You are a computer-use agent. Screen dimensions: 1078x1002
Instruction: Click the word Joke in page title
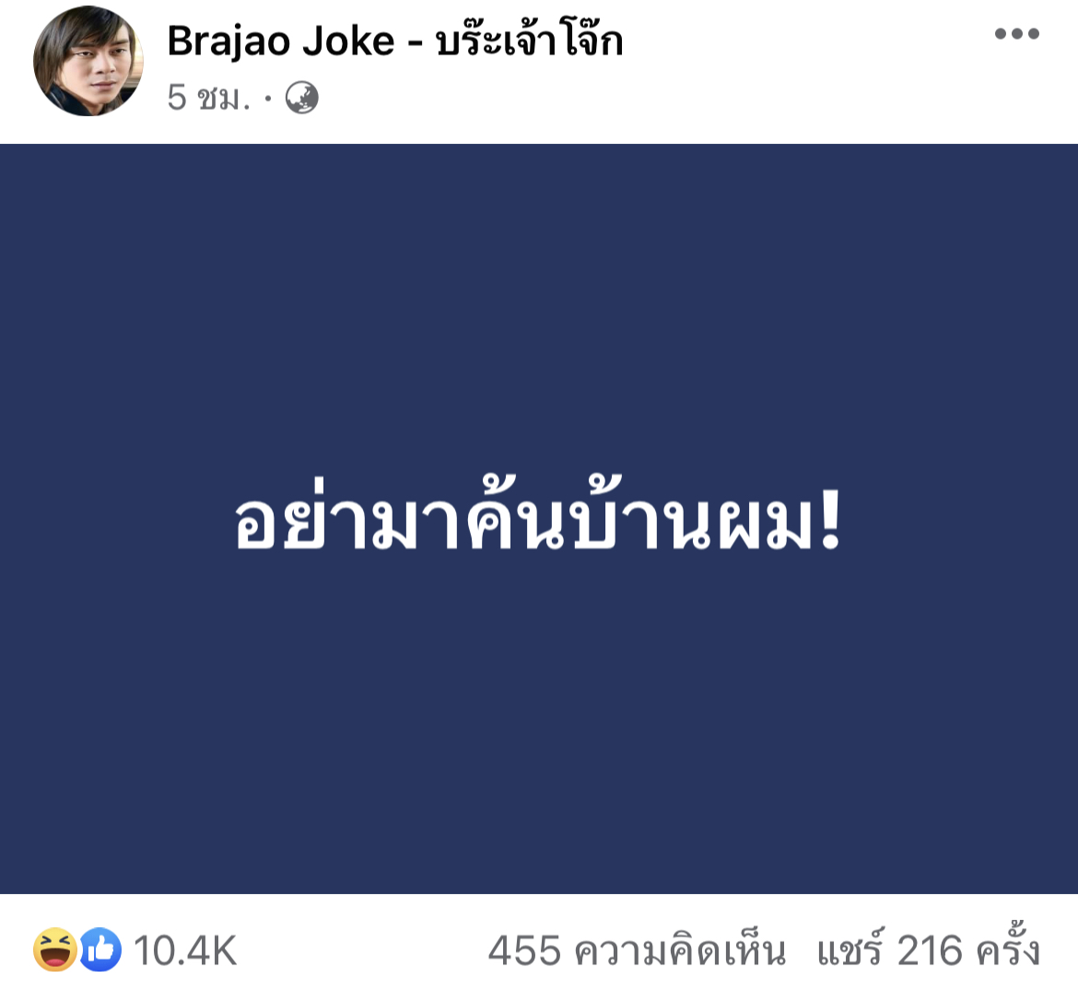coord(348,41)
